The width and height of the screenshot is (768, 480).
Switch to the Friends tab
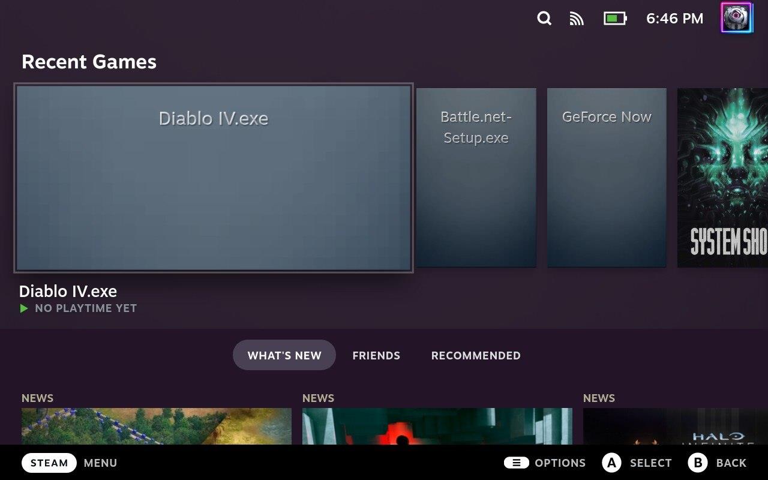click(376, 355)
